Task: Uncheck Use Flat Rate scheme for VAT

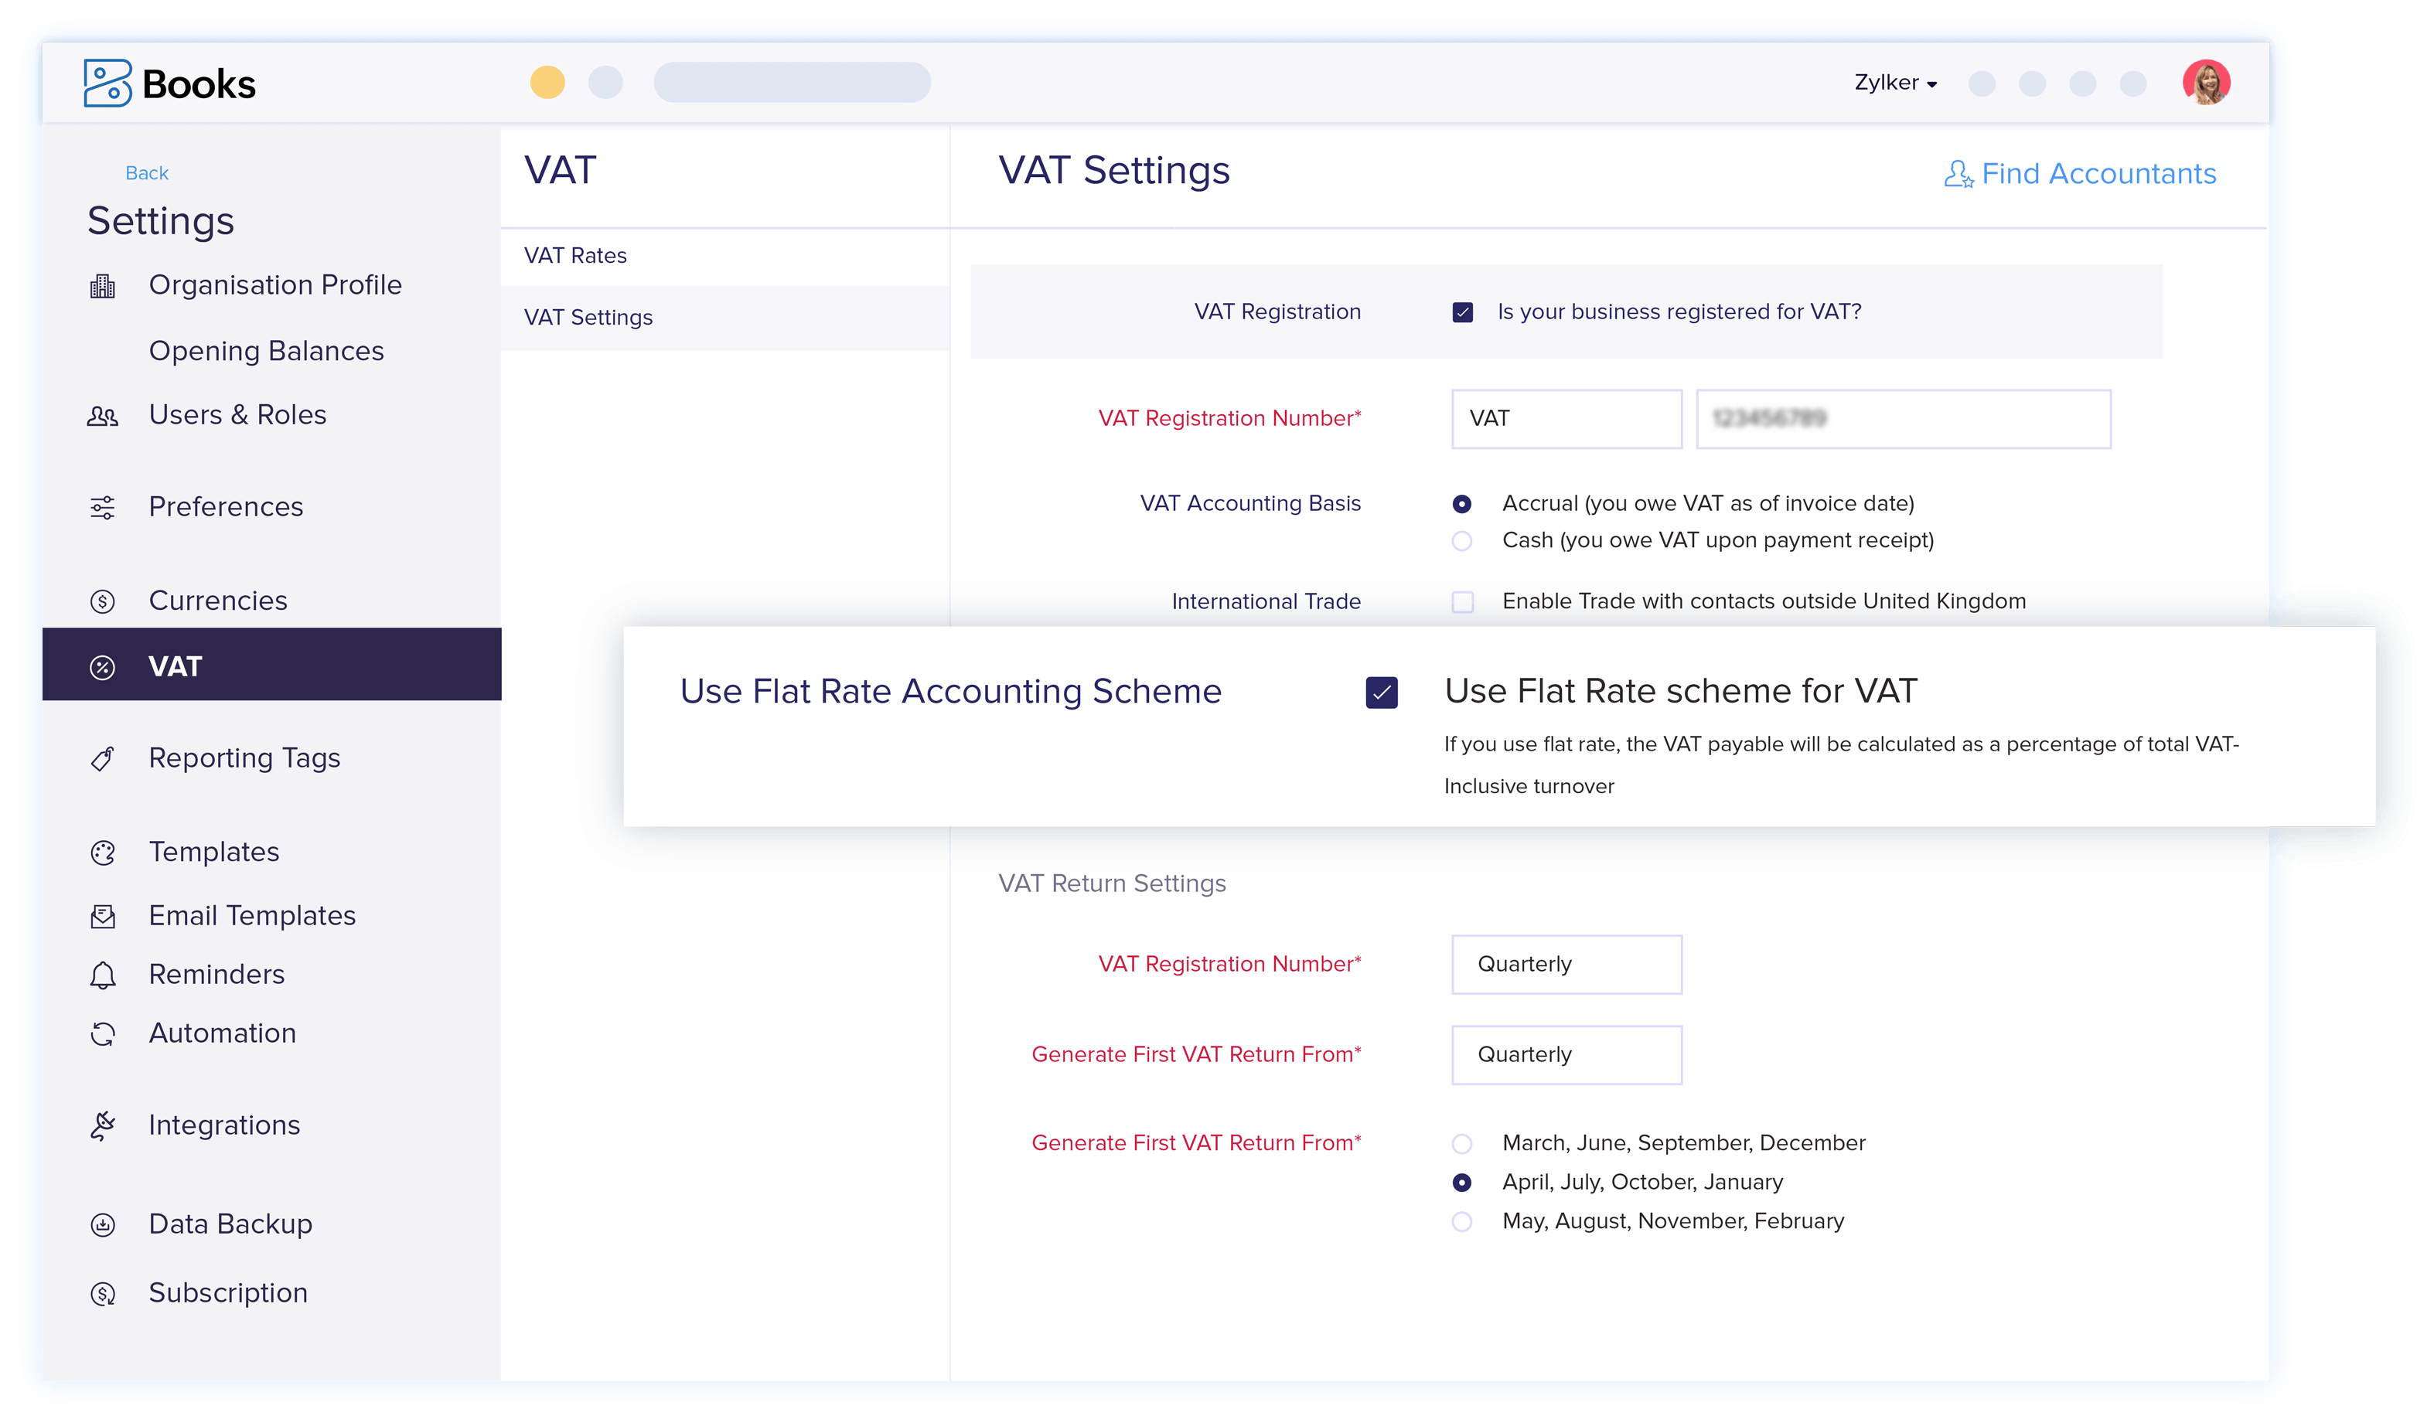Action: [x=1383, y=691]
